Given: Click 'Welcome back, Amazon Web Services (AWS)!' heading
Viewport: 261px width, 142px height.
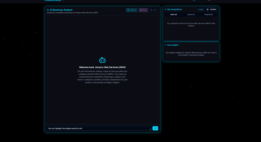Looking at the screenshot, I should pyautogui.click(x=102, y=67).
